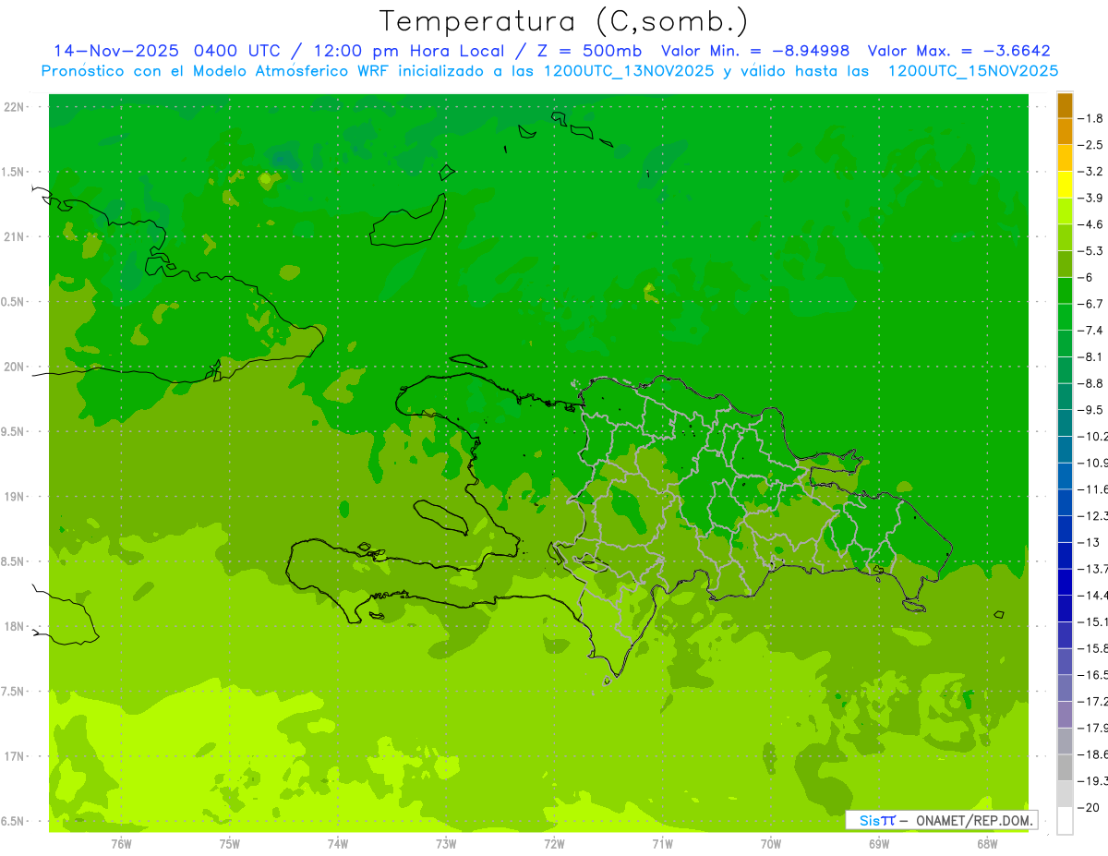Image resolution: width=1108 pixels, height=856 pixels.
Task: Click the "Valor Max. = -3.6642" text
Action: pyautogui.click(x=958, y=51)
